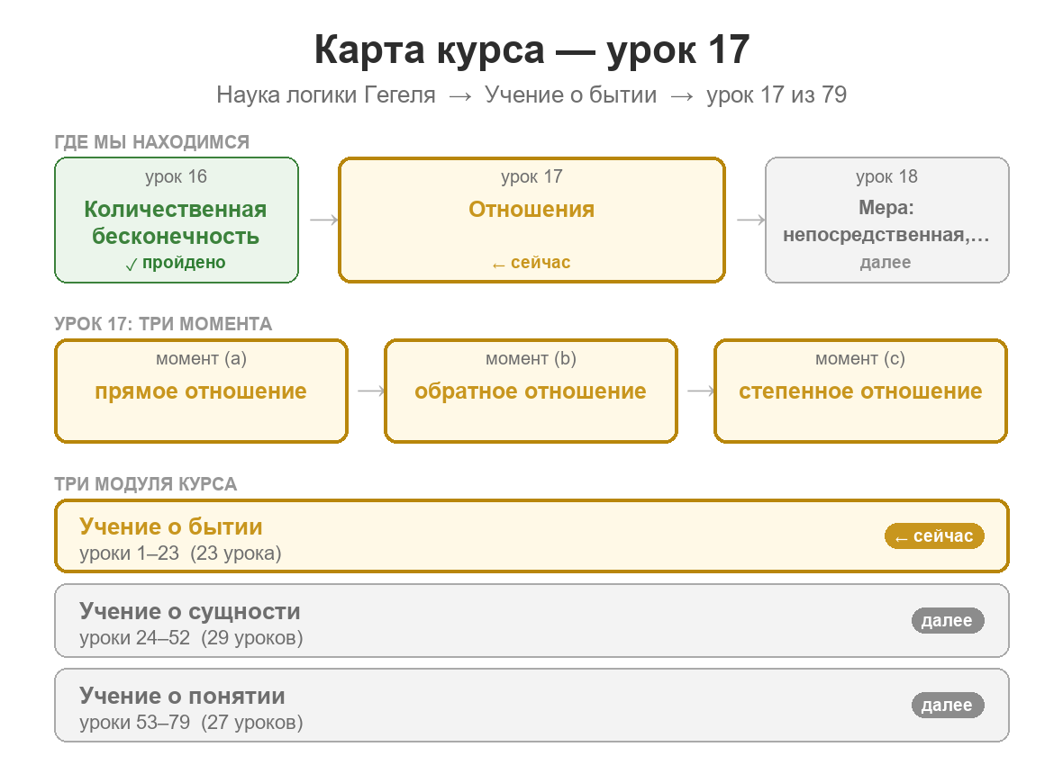
Task: Click the arrow between moments (b) and (c)
Action: (x=701, y=391)
